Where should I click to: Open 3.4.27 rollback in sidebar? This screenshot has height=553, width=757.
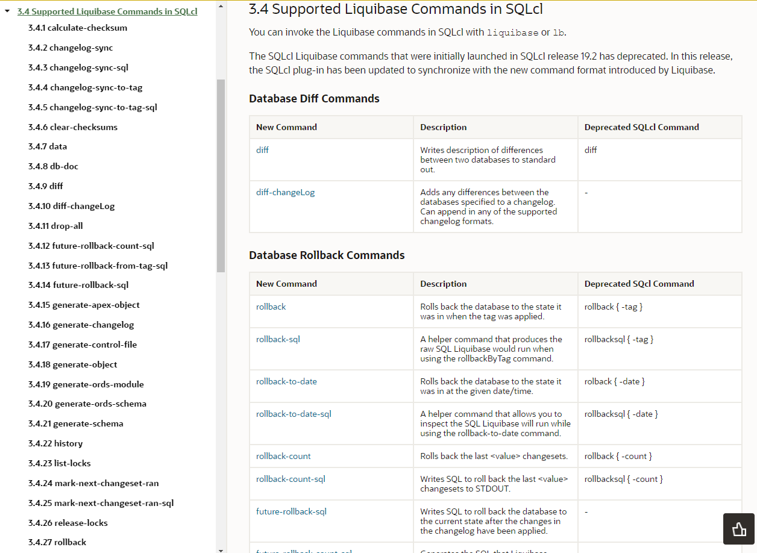tap(57, 542)
